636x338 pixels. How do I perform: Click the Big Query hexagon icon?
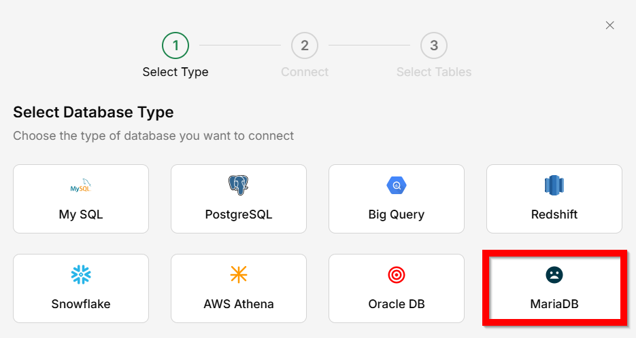pos(396,185)
